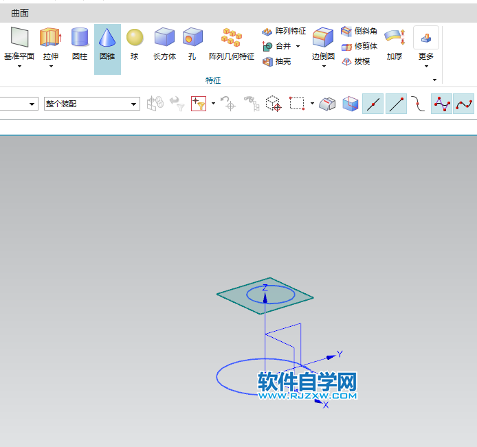The width and height of the screenshot is (477, 447).
Task: Toggle the spline points curve snap
Action: point(441,104)
